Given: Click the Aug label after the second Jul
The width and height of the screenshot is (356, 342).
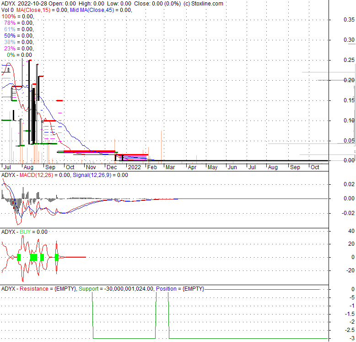Looking at the screenshot, I should [x=273, y=167].
